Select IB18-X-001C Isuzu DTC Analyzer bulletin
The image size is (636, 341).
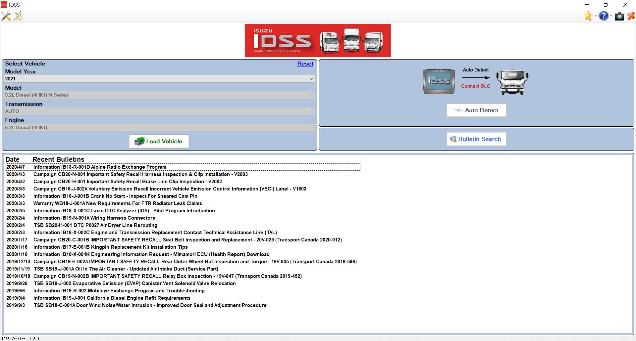click(183, 211)
